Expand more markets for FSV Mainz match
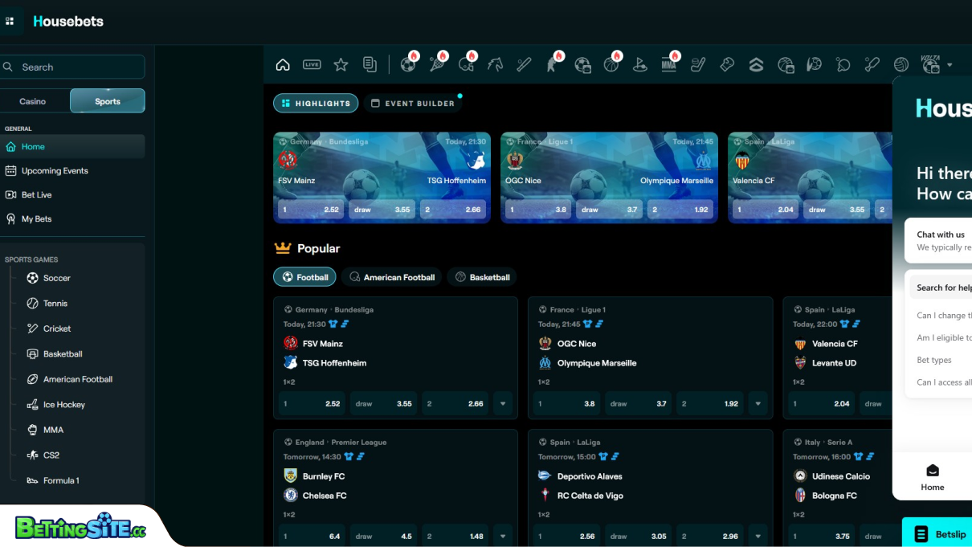Viewport: 972px width, 547px height. 503,404
